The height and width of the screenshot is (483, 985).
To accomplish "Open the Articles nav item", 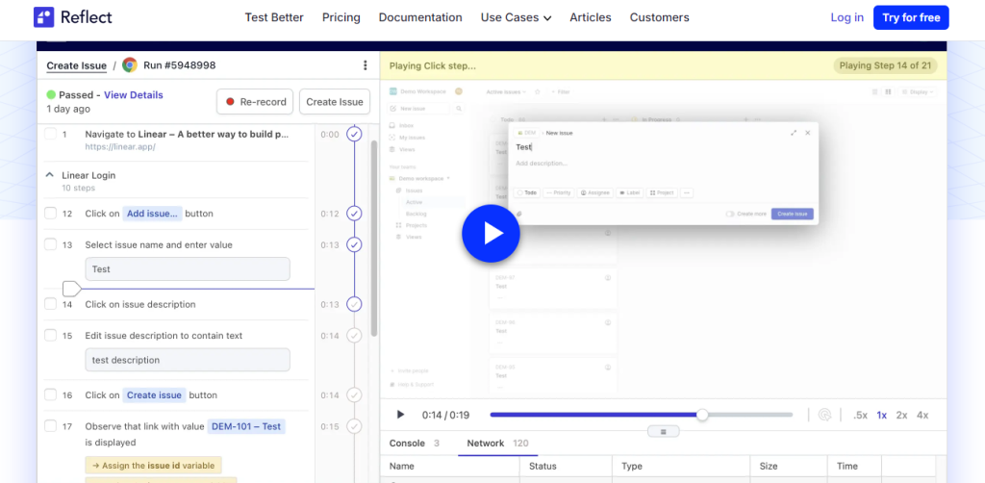I will [x=591, y=17].
